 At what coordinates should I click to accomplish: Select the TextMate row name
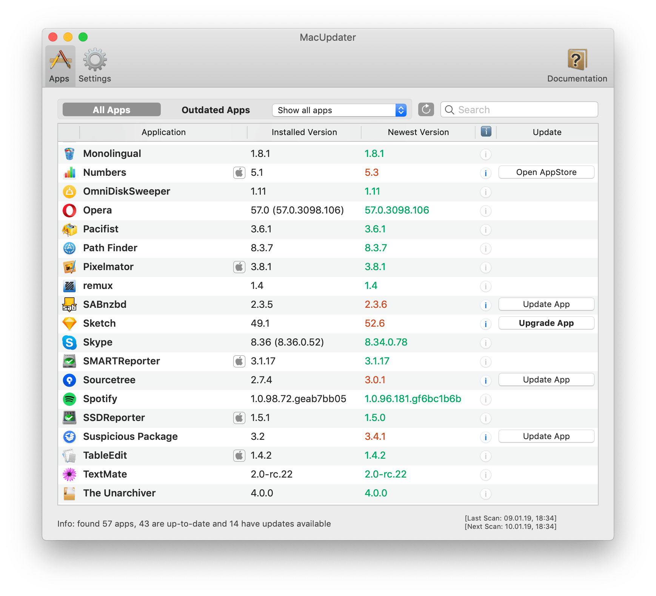105,474
